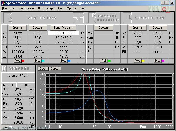Click the closed Custom Vc value 35,00
Screen dimensions: 176x131
tap(158, 33)
